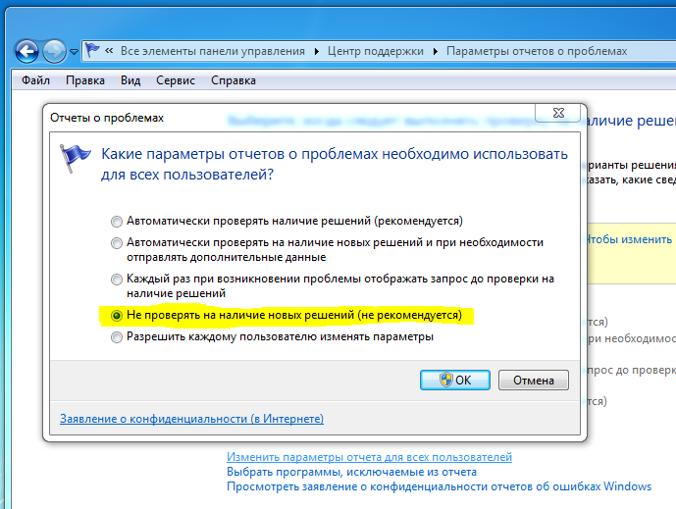Expand arrow after 'Центр поддержки' breadcrumb

pyautogui.click(x=436, y=52)
